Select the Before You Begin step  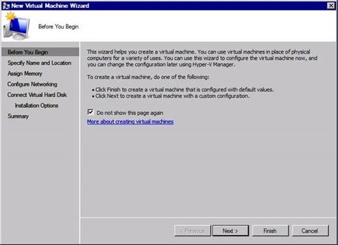pos(40,52)
